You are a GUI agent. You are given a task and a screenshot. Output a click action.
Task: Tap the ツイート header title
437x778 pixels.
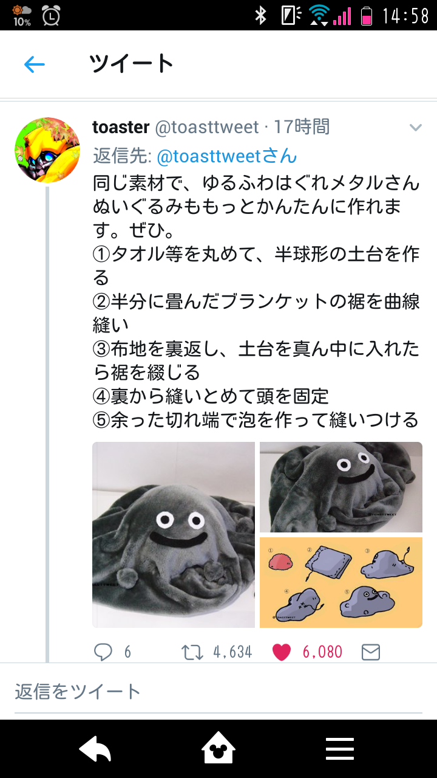pyautogui.click(x=132, y=64)
